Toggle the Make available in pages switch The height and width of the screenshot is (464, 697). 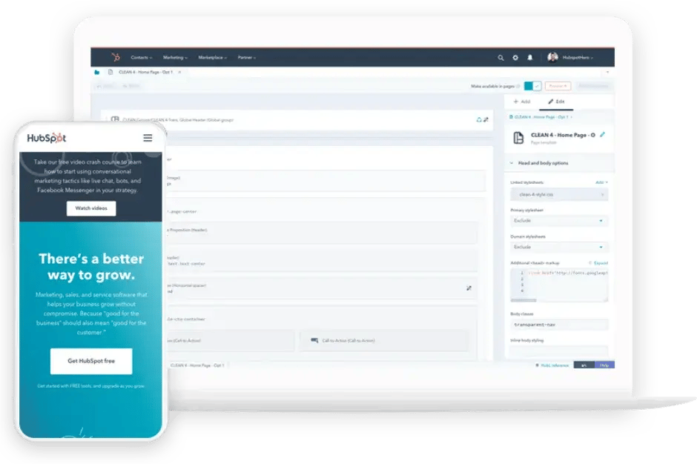tap(532, 85)
